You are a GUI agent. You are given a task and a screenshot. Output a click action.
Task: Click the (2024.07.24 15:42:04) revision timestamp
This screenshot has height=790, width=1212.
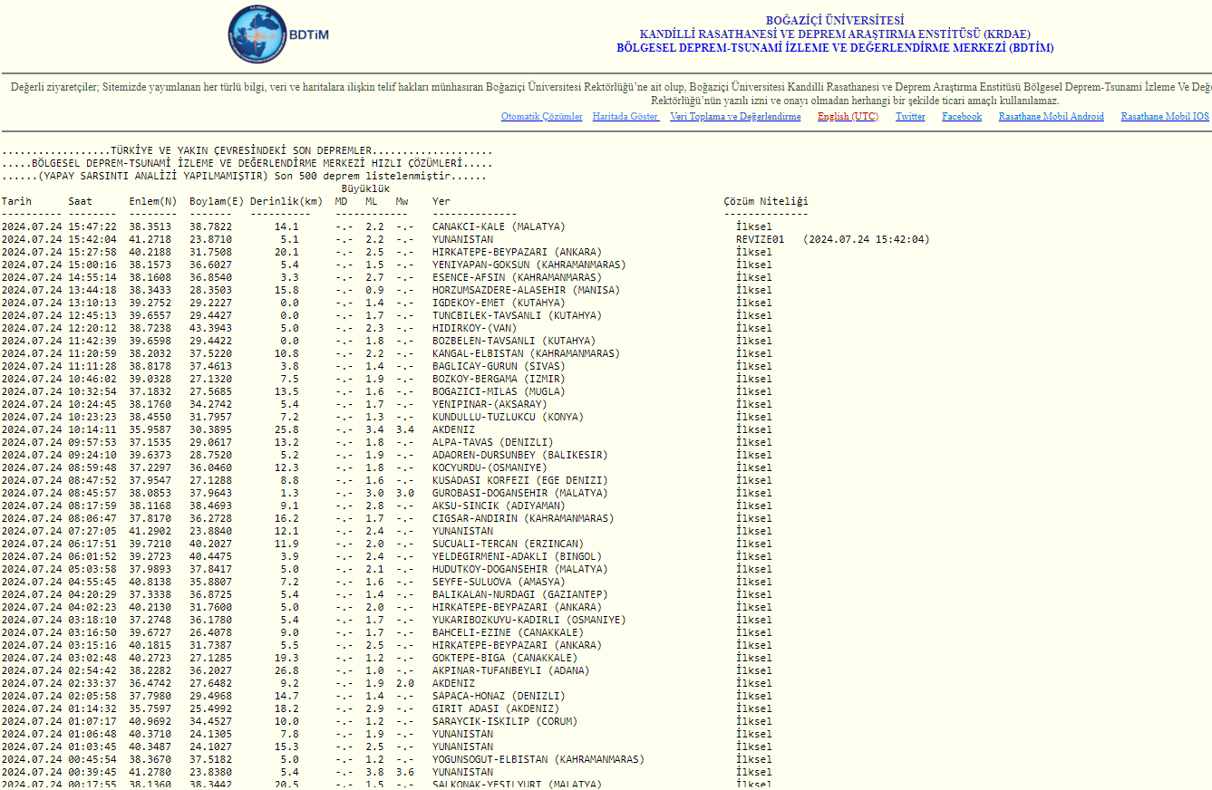tap(866, 239)
